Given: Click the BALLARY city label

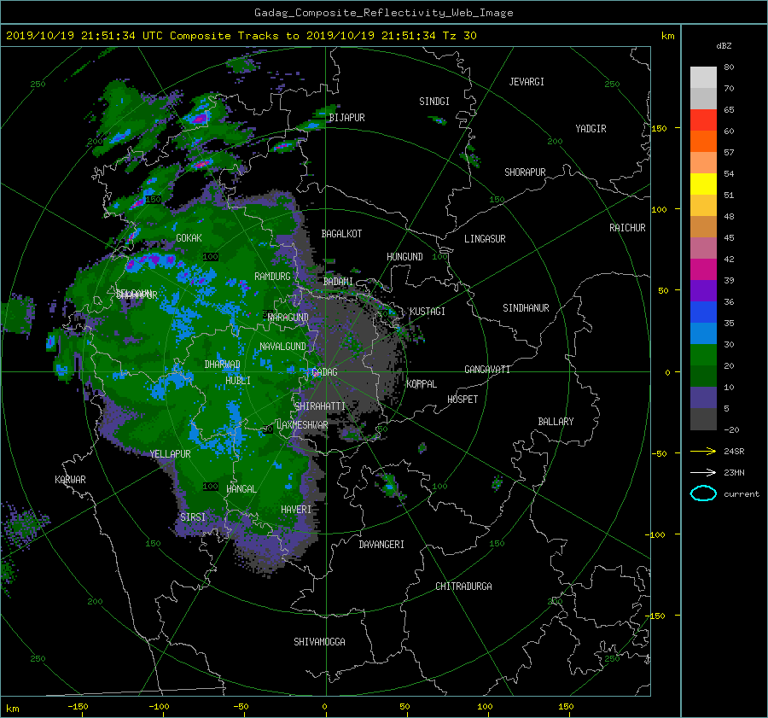Looking at the screenshot, I should click(x=556, y=422).
